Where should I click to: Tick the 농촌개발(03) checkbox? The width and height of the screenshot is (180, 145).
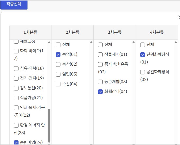point(100,82)
